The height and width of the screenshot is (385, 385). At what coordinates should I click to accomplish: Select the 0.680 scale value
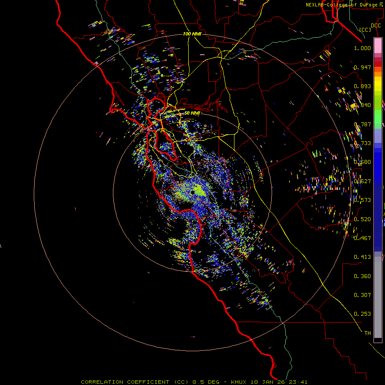click(362, 162)
